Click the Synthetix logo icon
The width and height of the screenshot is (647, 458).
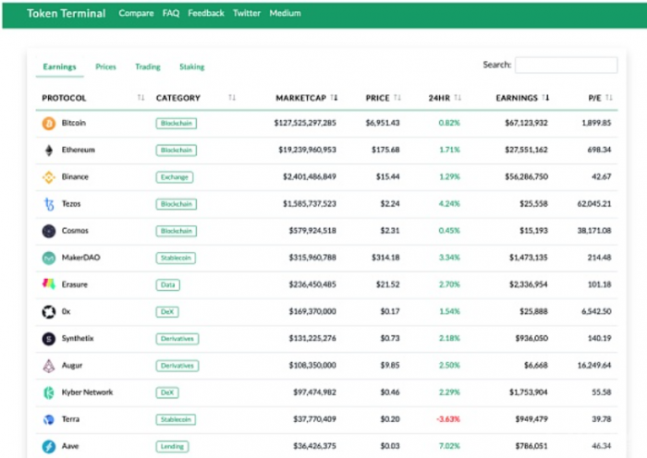(x=49, y=339)
